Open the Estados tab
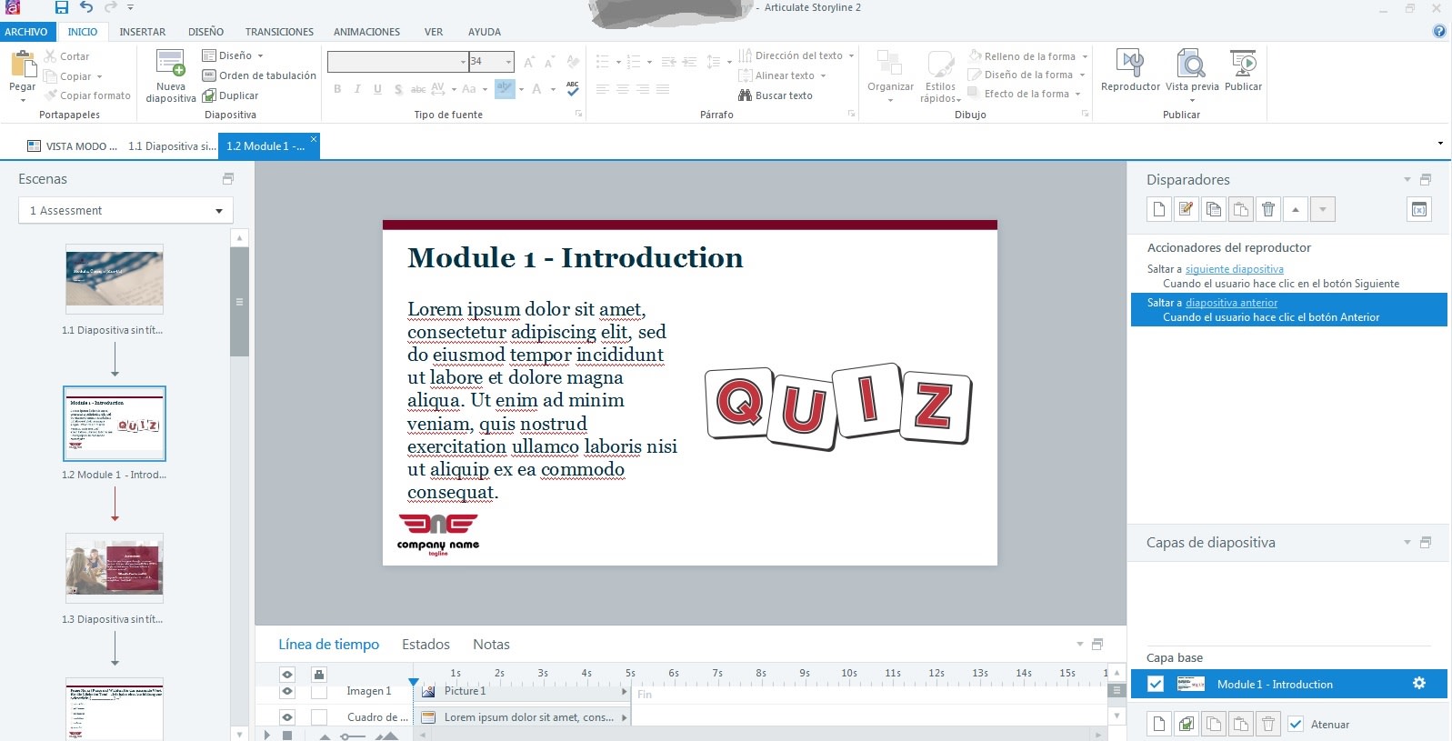This screenshot has height=741, width=1452. (x=426, y=645)
